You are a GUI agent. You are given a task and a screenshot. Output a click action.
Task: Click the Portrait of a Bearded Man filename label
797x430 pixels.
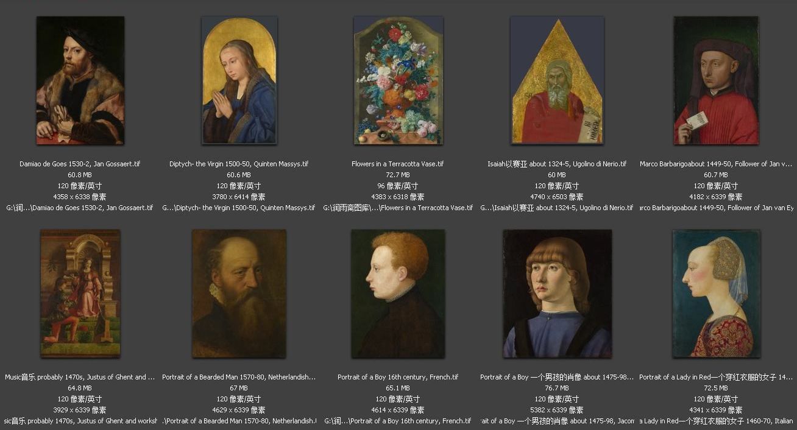[239, 377]
